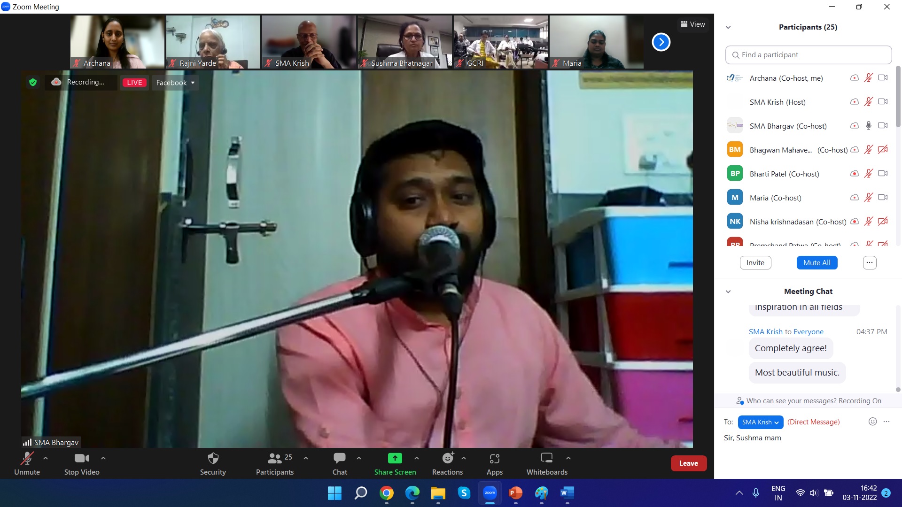
Task: Open the Facebook live stream dropdown
Action: coord(175,83)
